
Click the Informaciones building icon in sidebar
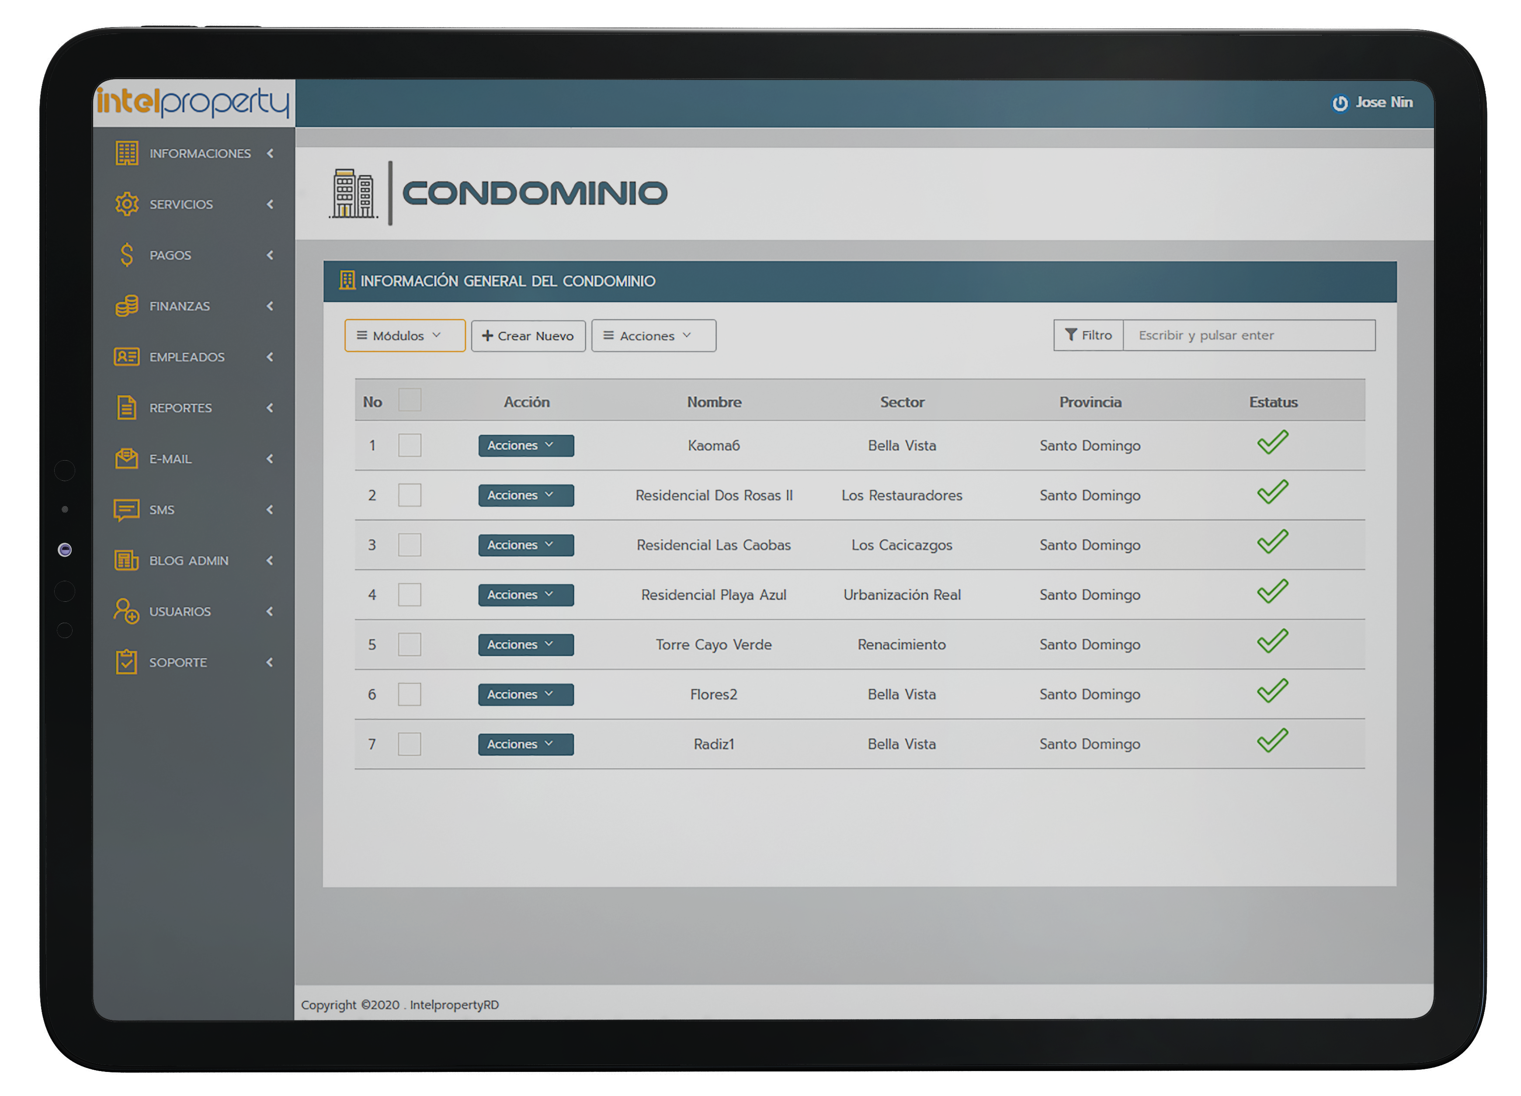tap(126, 153)
